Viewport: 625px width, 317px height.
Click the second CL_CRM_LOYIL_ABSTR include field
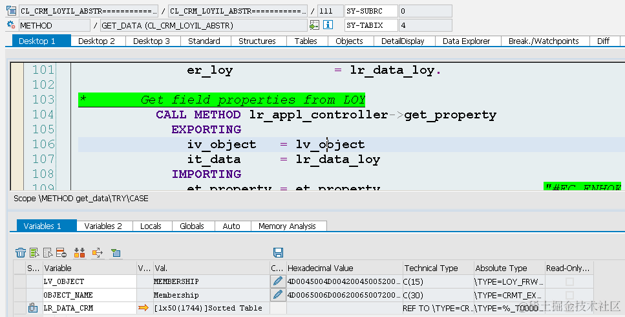pos(238,11)
